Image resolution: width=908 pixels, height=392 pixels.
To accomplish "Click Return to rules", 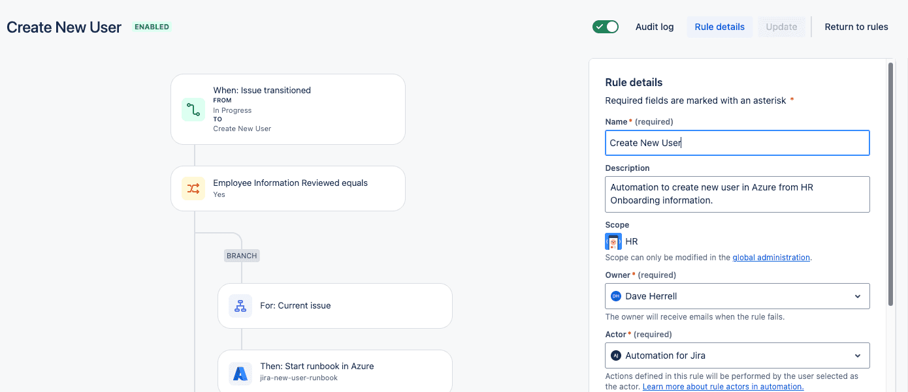I will [x=856, y=27].
